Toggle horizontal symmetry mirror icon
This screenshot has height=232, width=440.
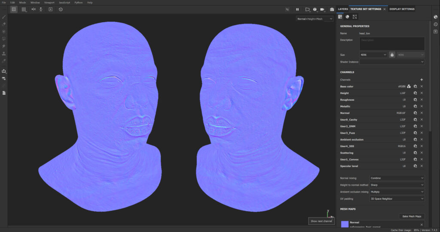pyautogui.click(x=34, y=9)
